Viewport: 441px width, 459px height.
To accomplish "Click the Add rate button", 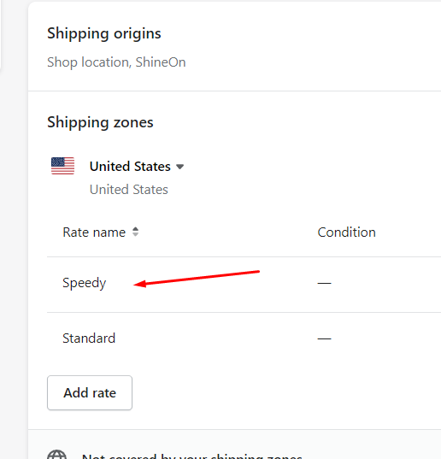I will pyautogui.click(x=90, y=393).
